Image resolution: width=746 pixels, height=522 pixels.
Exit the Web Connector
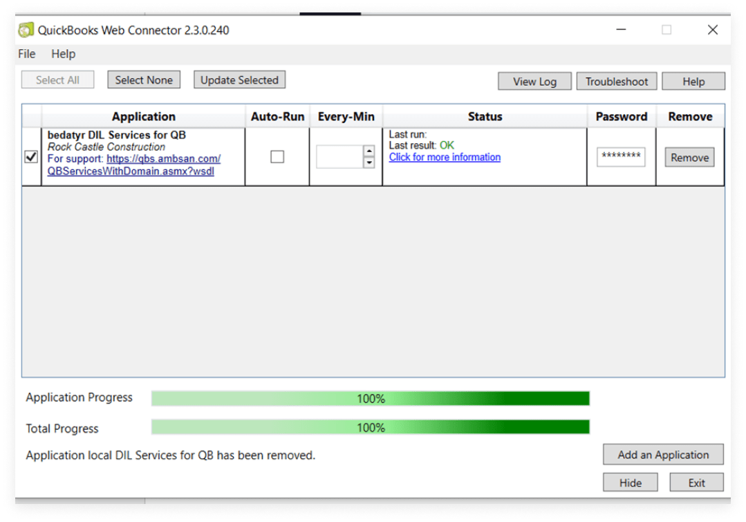click(696, 483)
